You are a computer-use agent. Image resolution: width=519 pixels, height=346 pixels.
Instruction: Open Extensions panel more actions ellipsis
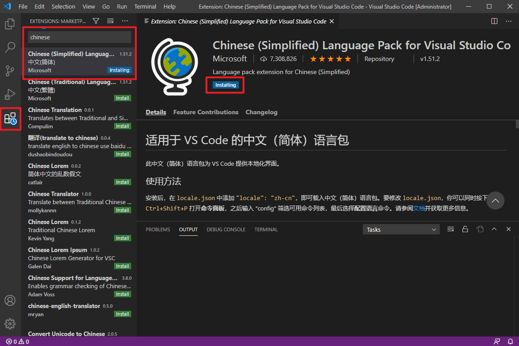point(125,21)
